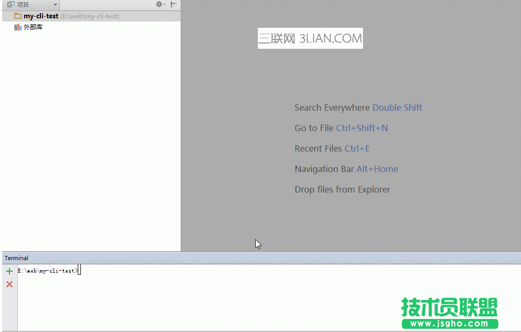Click the Go to File Ctrl+Shift+N hint
Viewport: 521px width, 332px height.
[341, 128]
